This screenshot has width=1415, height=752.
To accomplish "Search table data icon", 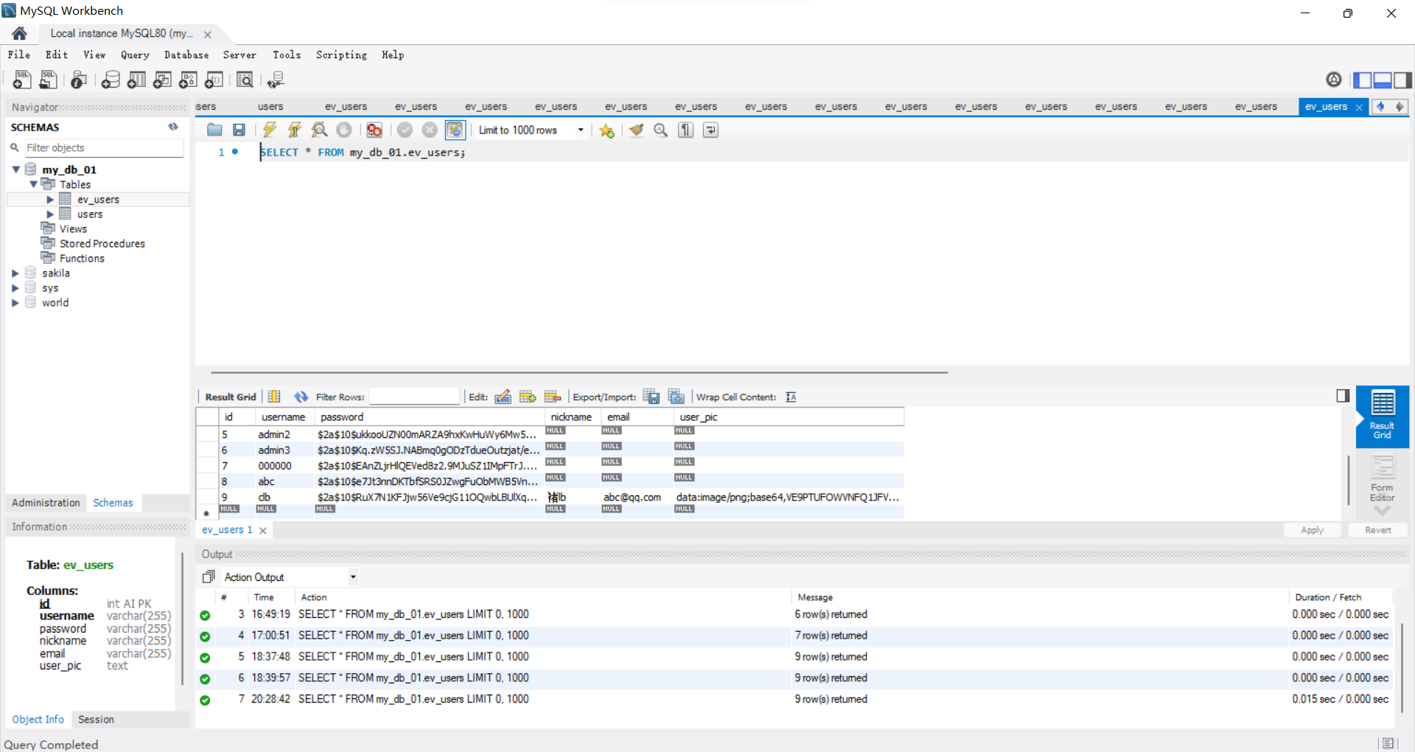I will pyautogui.click(x=245, y=80).
